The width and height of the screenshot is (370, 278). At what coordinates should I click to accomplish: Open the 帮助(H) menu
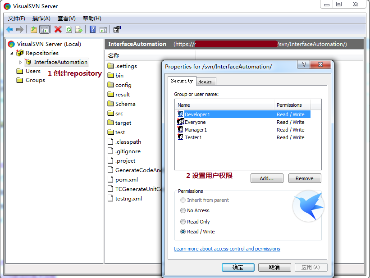tap(92, 18)
